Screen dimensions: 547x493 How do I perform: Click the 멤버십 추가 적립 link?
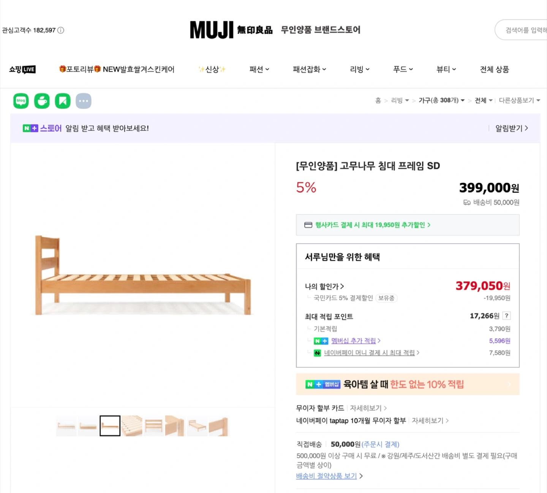click(x=353, y=341)
